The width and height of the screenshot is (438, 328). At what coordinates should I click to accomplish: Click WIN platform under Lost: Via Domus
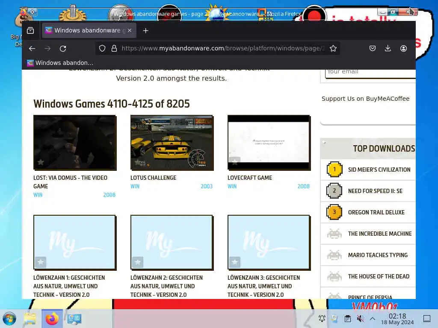(x=38, y=195)
